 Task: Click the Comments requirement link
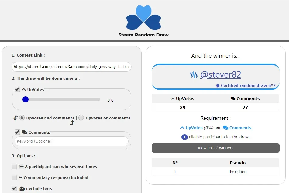pyautogui.click(x=240, y=128)
